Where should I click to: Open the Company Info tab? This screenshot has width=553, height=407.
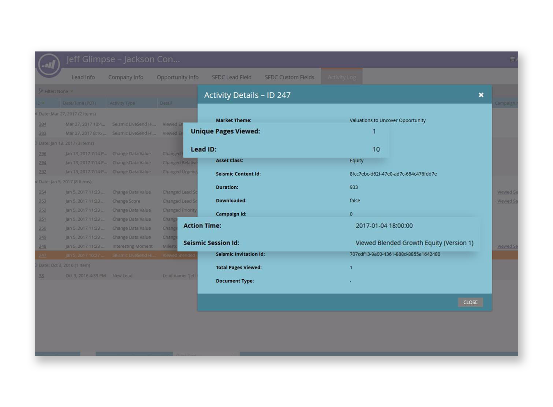coord(126,77)
